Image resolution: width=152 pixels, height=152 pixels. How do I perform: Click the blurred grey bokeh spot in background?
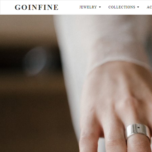tap(35, 61)
